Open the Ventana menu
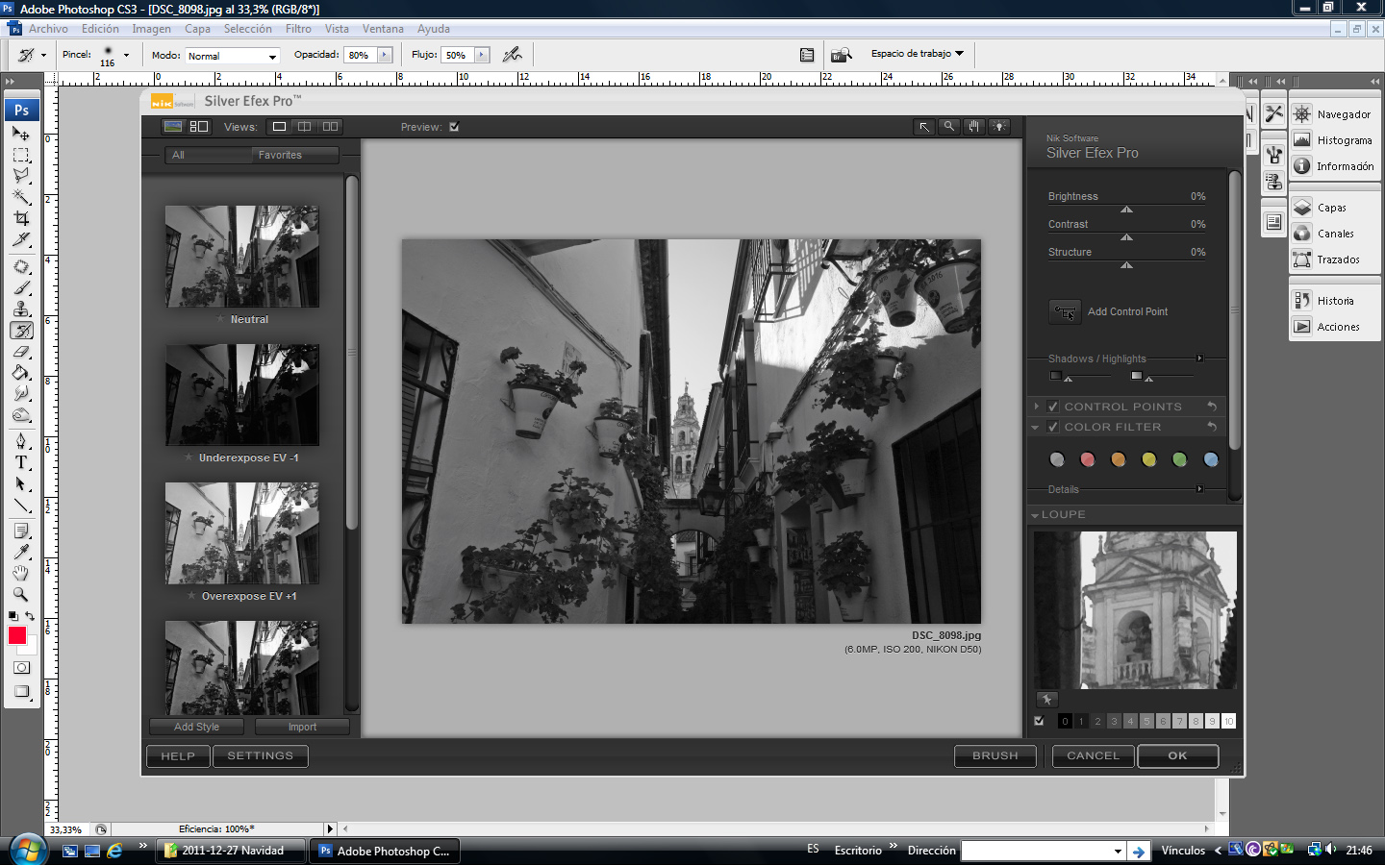Screen dimensions: 1385x865 tap(383, 29)
